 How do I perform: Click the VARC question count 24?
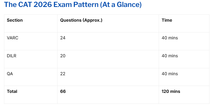(x=63, y=38)
